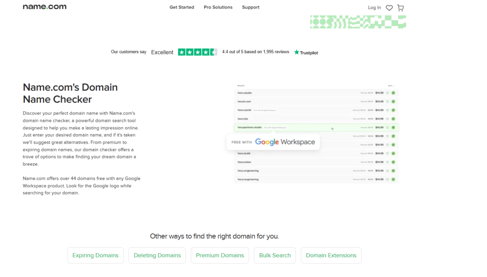Click the paragraph starting 'Discover your perfect domain name'

point(81,138)
